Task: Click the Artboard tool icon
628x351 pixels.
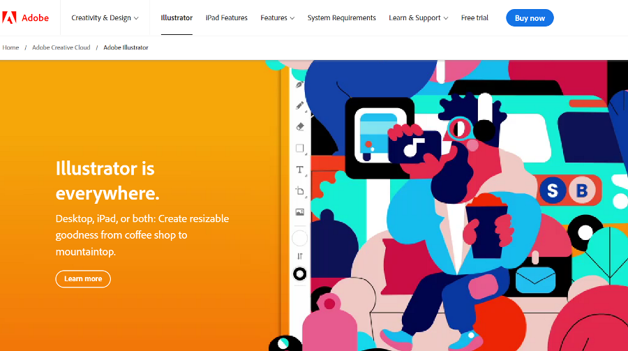Action: tap(300, 191)
